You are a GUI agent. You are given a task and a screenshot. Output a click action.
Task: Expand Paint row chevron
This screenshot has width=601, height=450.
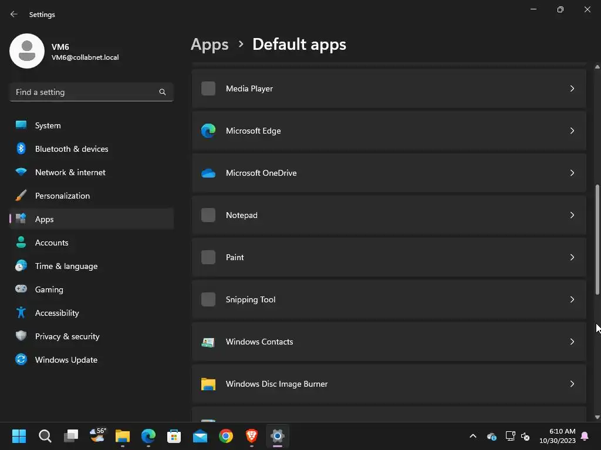coord(572,257)
